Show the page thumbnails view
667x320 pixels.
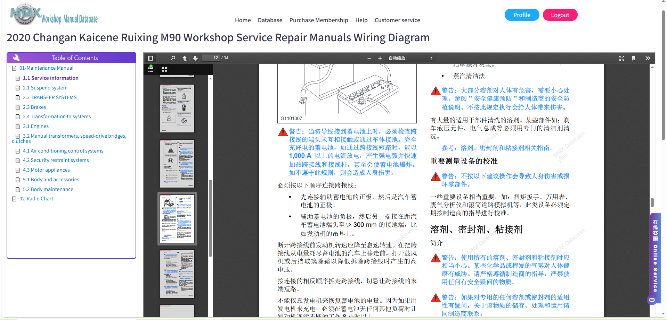pos(164,69)
